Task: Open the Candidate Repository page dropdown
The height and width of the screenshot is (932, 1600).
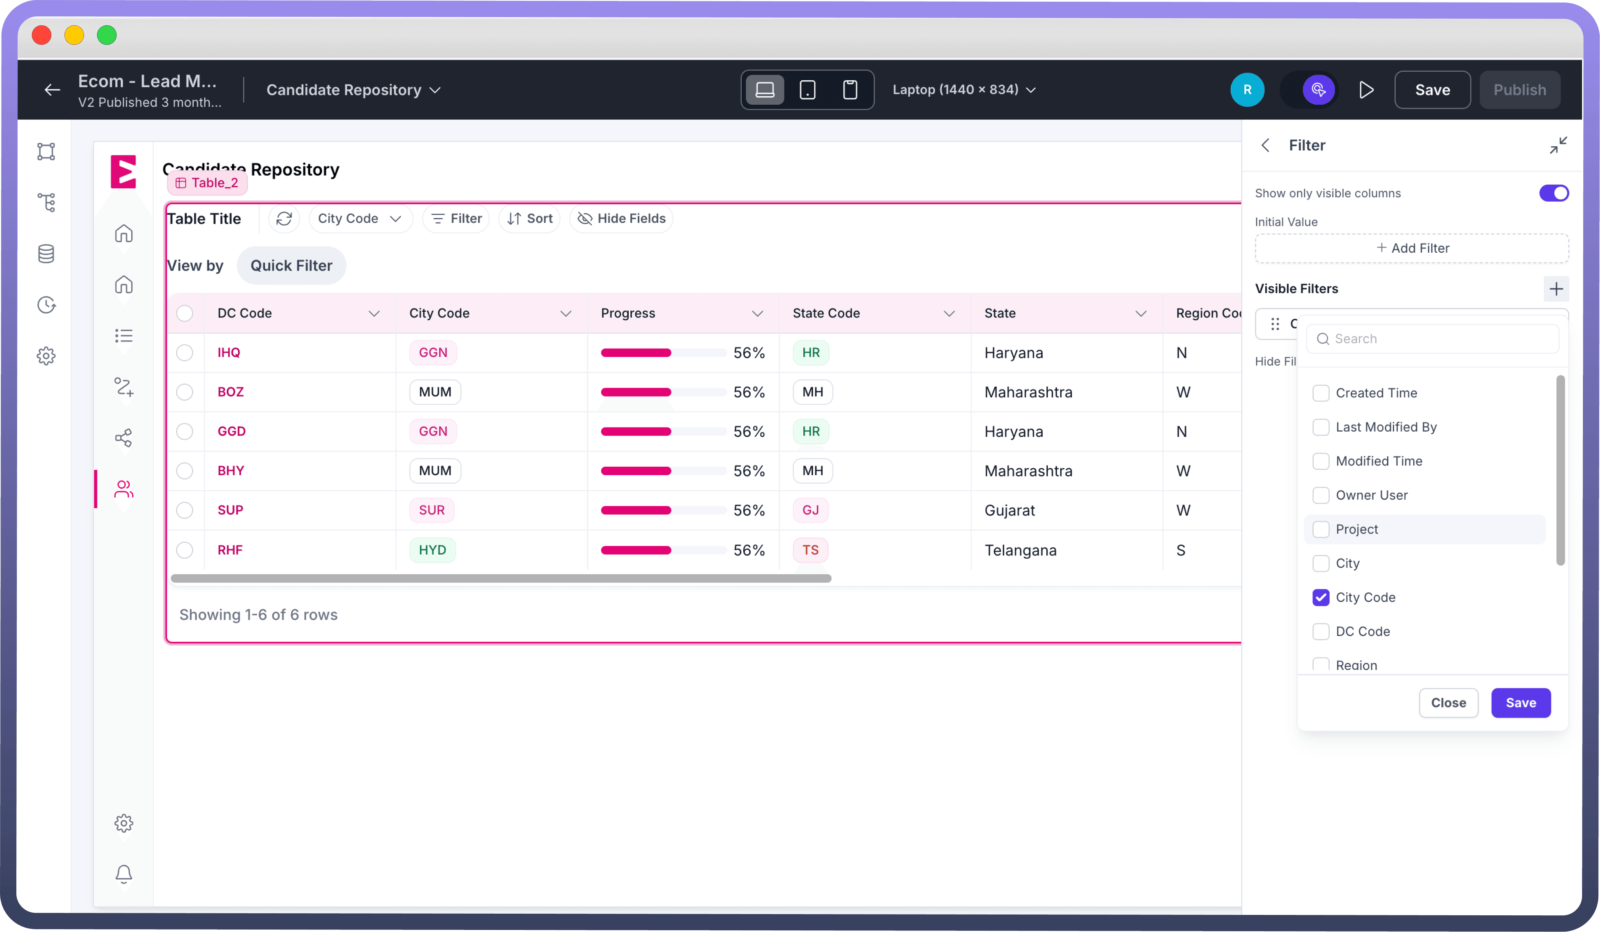Action: coord(353,90)
